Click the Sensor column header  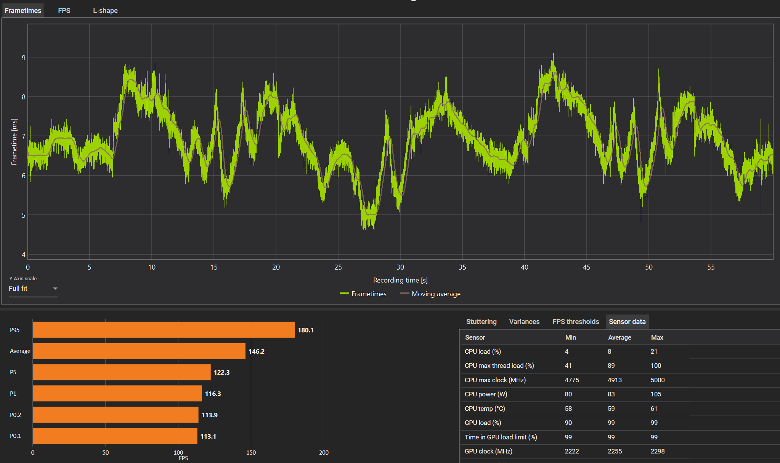click(475, 337)
